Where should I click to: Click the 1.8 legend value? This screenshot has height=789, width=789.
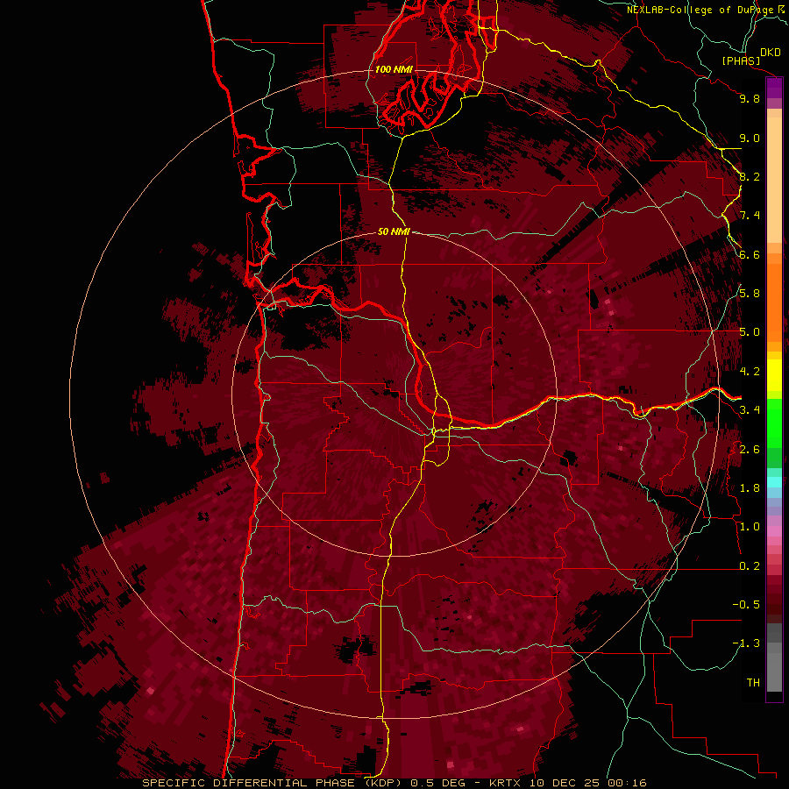coord(750,488)
